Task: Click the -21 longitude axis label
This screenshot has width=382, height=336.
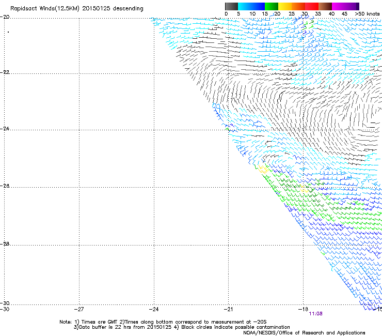Action: (228, 310)
